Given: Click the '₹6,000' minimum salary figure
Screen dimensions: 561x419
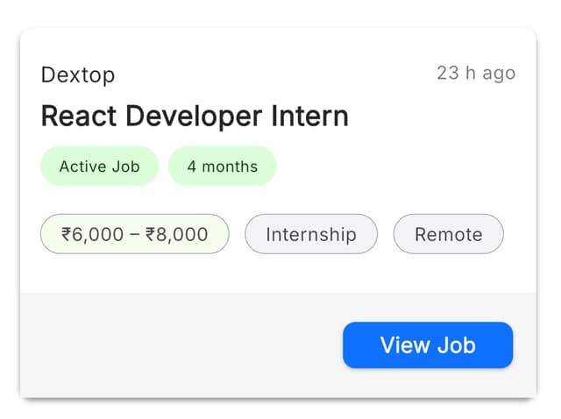Looking at the screenshot, I should click(x=92, y=234).
